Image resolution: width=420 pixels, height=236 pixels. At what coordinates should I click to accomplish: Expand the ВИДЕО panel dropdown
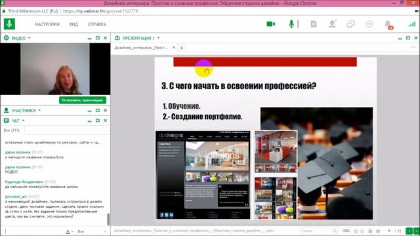(x=29, y=38)
